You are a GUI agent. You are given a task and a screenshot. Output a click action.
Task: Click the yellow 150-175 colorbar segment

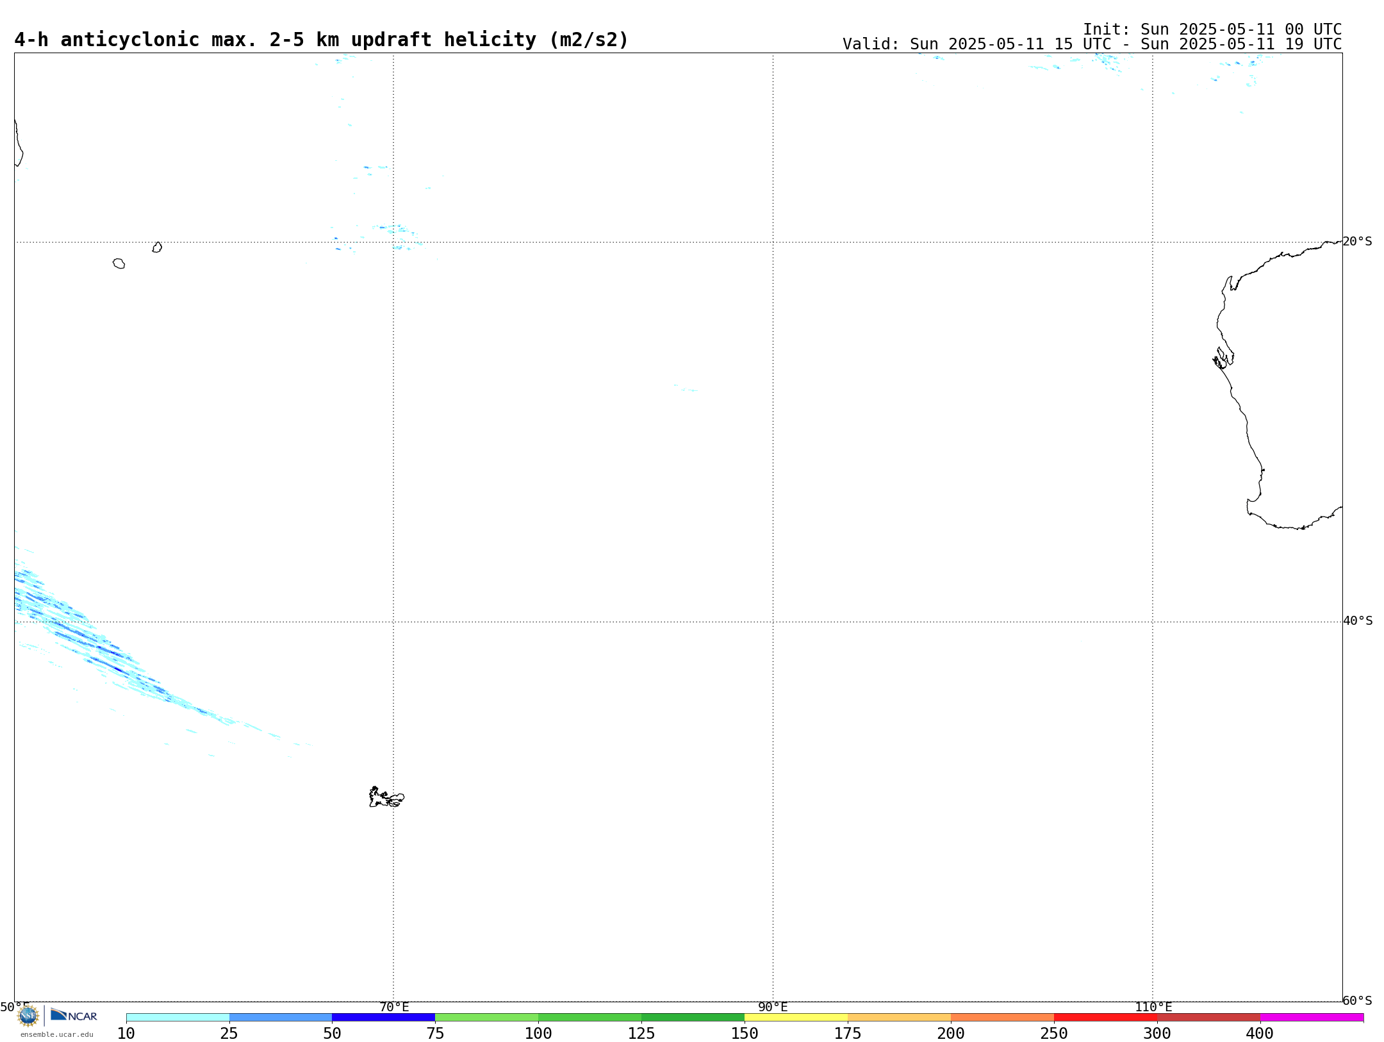(796, 1018)
